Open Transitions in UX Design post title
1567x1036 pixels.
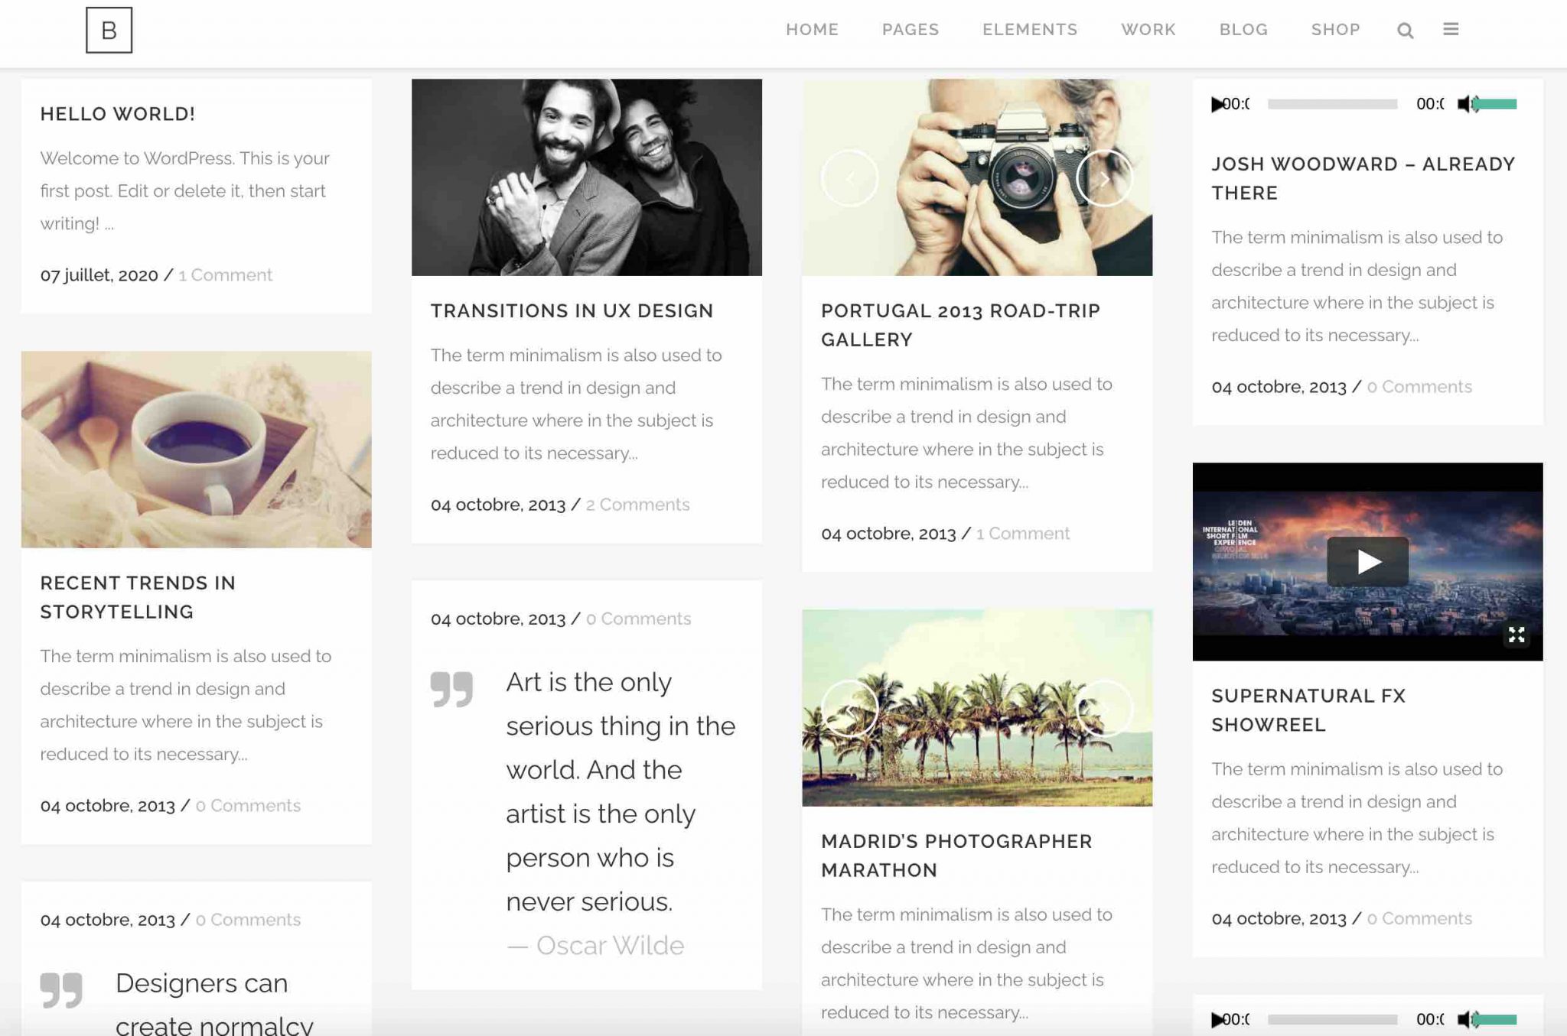click(572, 310)
